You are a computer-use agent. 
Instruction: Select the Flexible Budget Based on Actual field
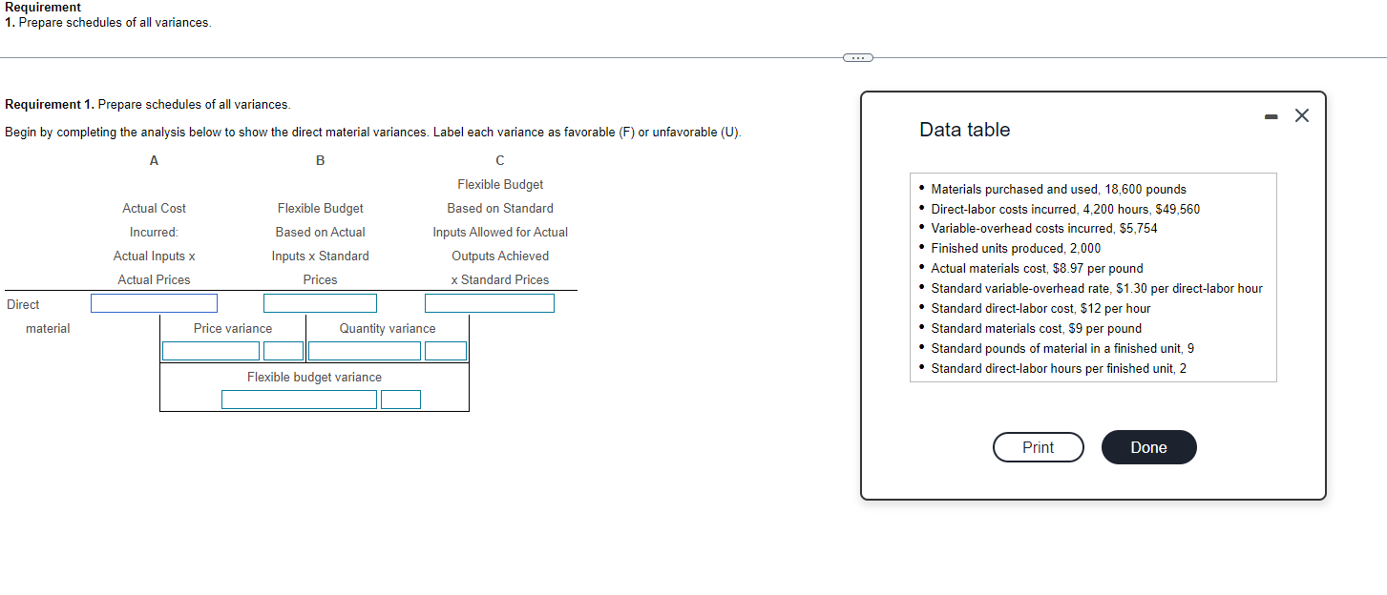pyautogui.click(x=320, y=302)
